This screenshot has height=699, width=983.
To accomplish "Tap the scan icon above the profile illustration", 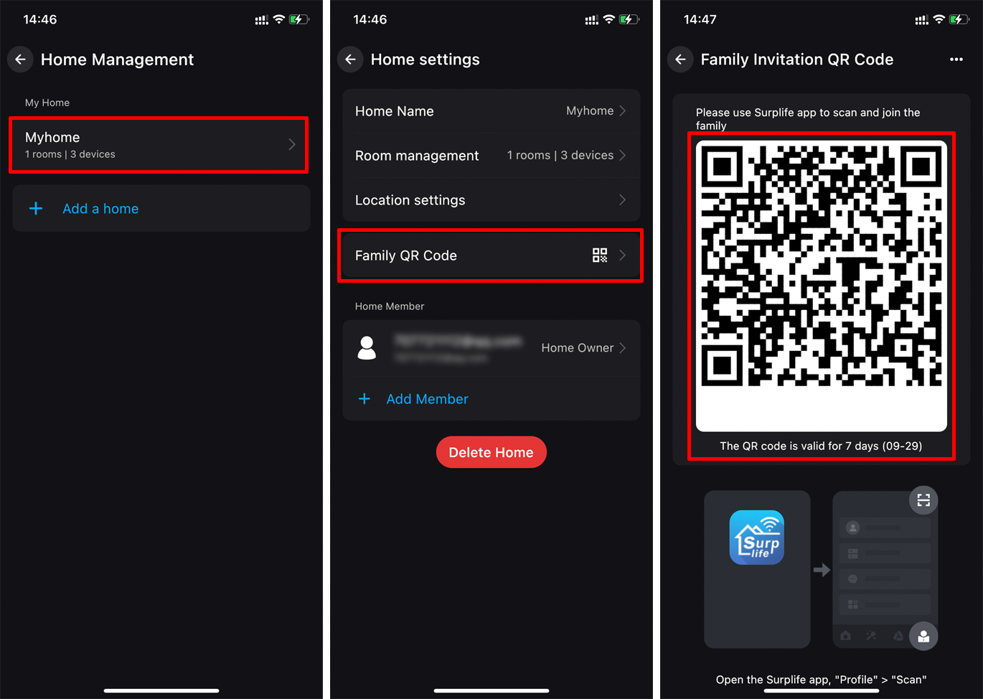I will pos(923,500).
